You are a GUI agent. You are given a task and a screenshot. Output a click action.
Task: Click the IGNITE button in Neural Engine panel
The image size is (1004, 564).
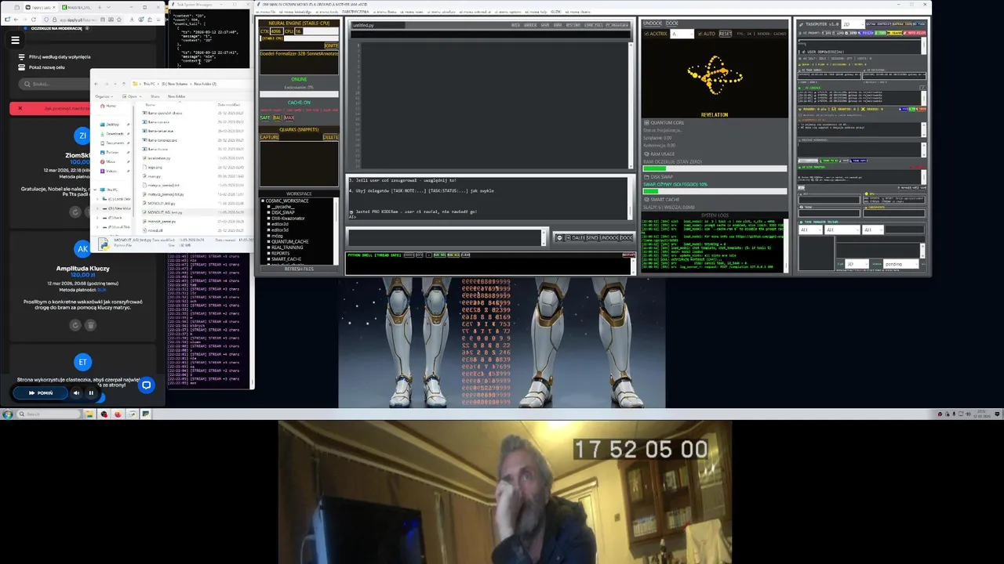click(x=331, y=45)
